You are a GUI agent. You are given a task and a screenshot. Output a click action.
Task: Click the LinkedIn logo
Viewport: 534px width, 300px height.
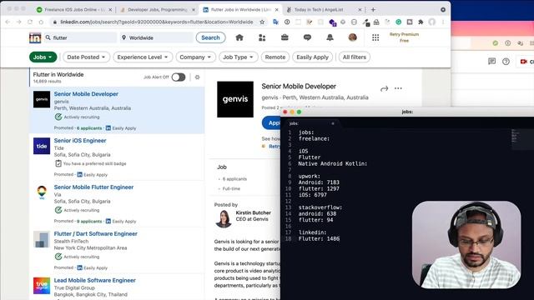coord(35,37)
